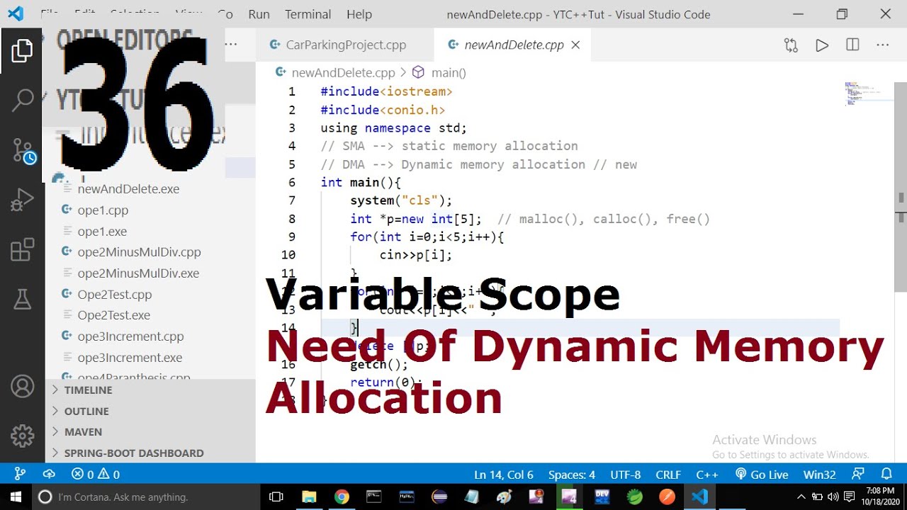Click the feedback icon in status bar
907x510 pixels.
coord(858,474)
